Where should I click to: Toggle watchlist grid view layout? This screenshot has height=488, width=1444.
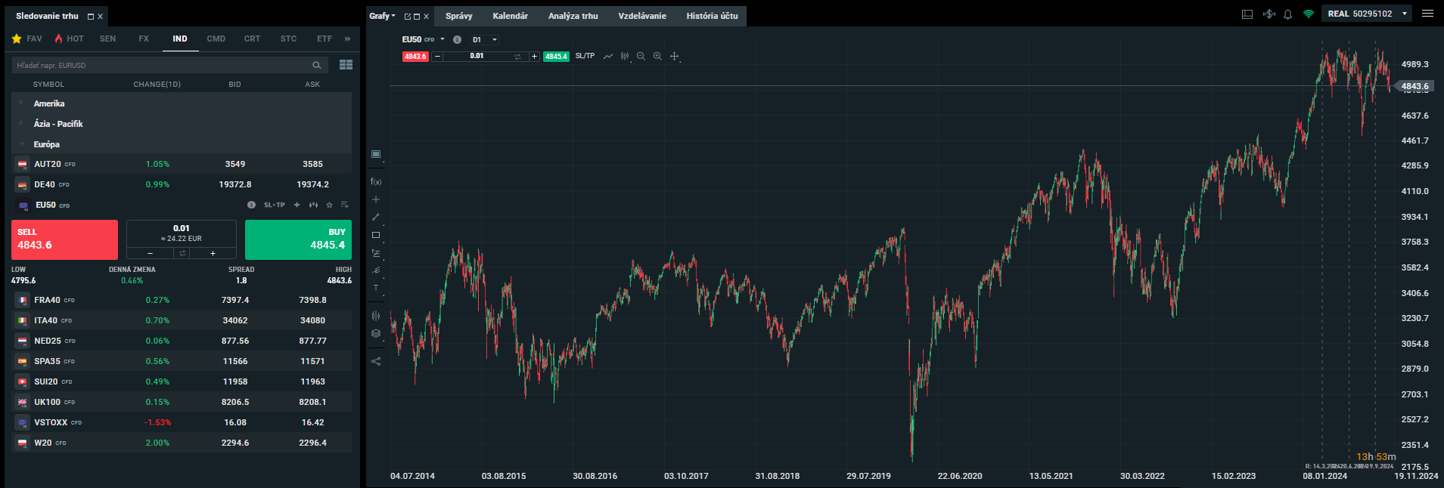pos(346,65)
